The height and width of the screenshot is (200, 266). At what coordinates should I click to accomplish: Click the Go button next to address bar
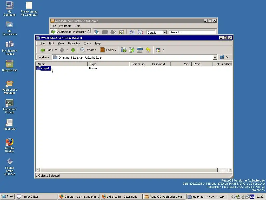click(225, 57)
